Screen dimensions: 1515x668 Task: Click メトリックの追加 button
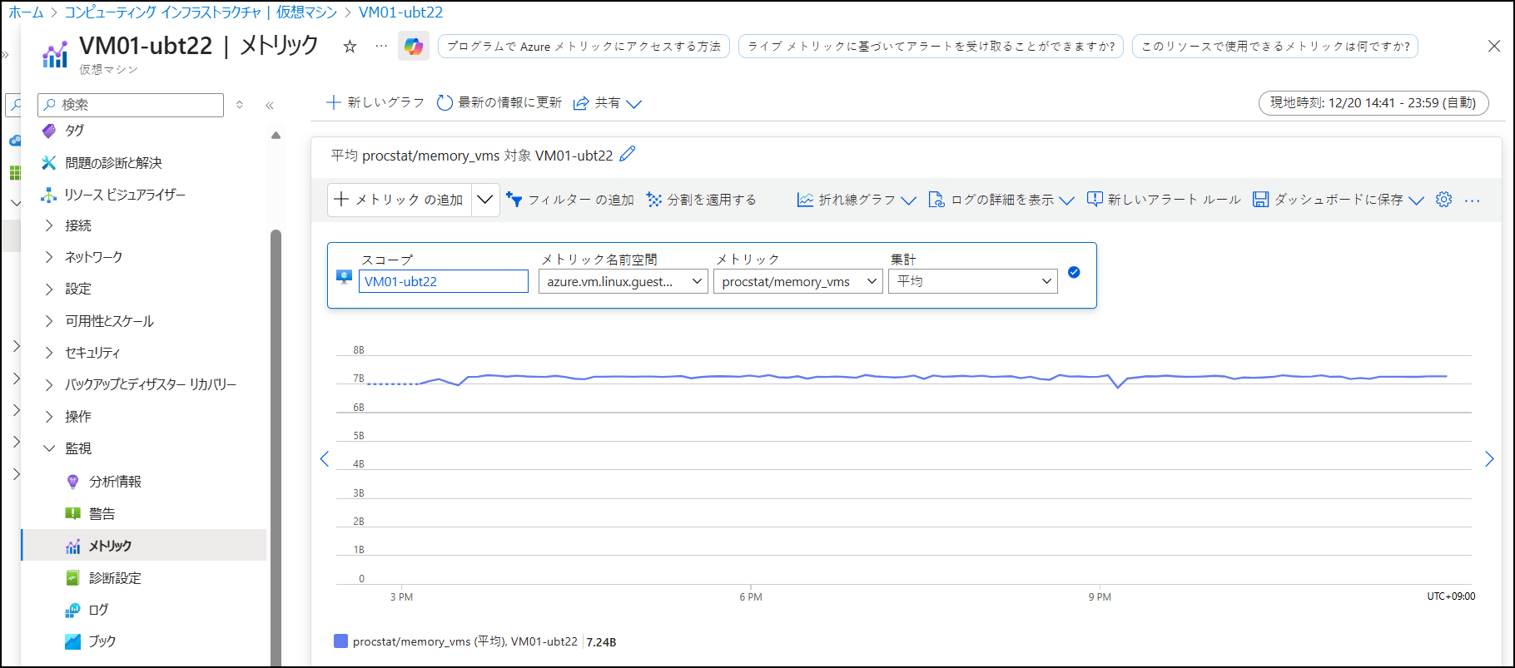pos(400,200)
